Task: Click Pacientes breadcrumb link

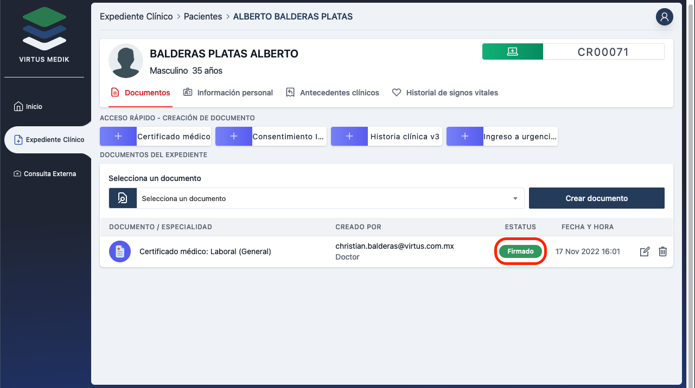Action: coord(203,17)
